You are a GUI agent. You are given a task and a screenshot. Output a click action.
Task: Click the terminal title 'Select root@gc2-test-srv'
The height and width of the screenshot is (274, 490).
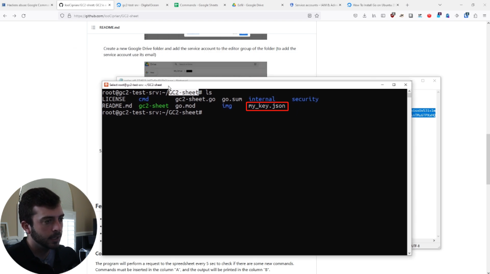135,85
